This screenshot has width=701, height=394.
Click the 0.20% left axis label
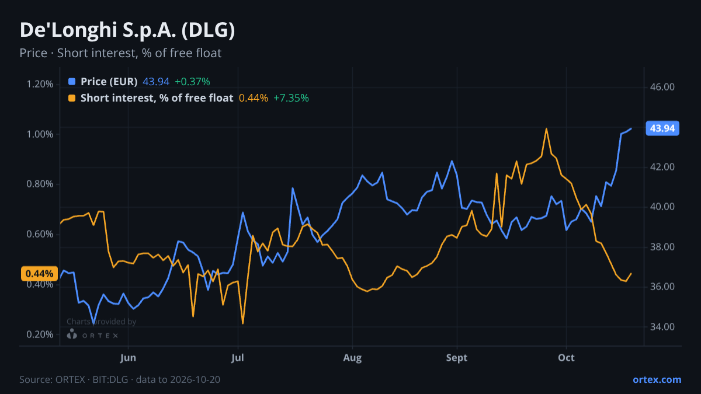click(40, 334)
